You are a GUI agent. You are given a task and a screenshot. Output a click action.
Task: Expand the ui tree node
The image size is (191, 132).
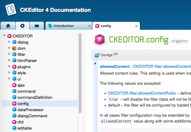9,79
